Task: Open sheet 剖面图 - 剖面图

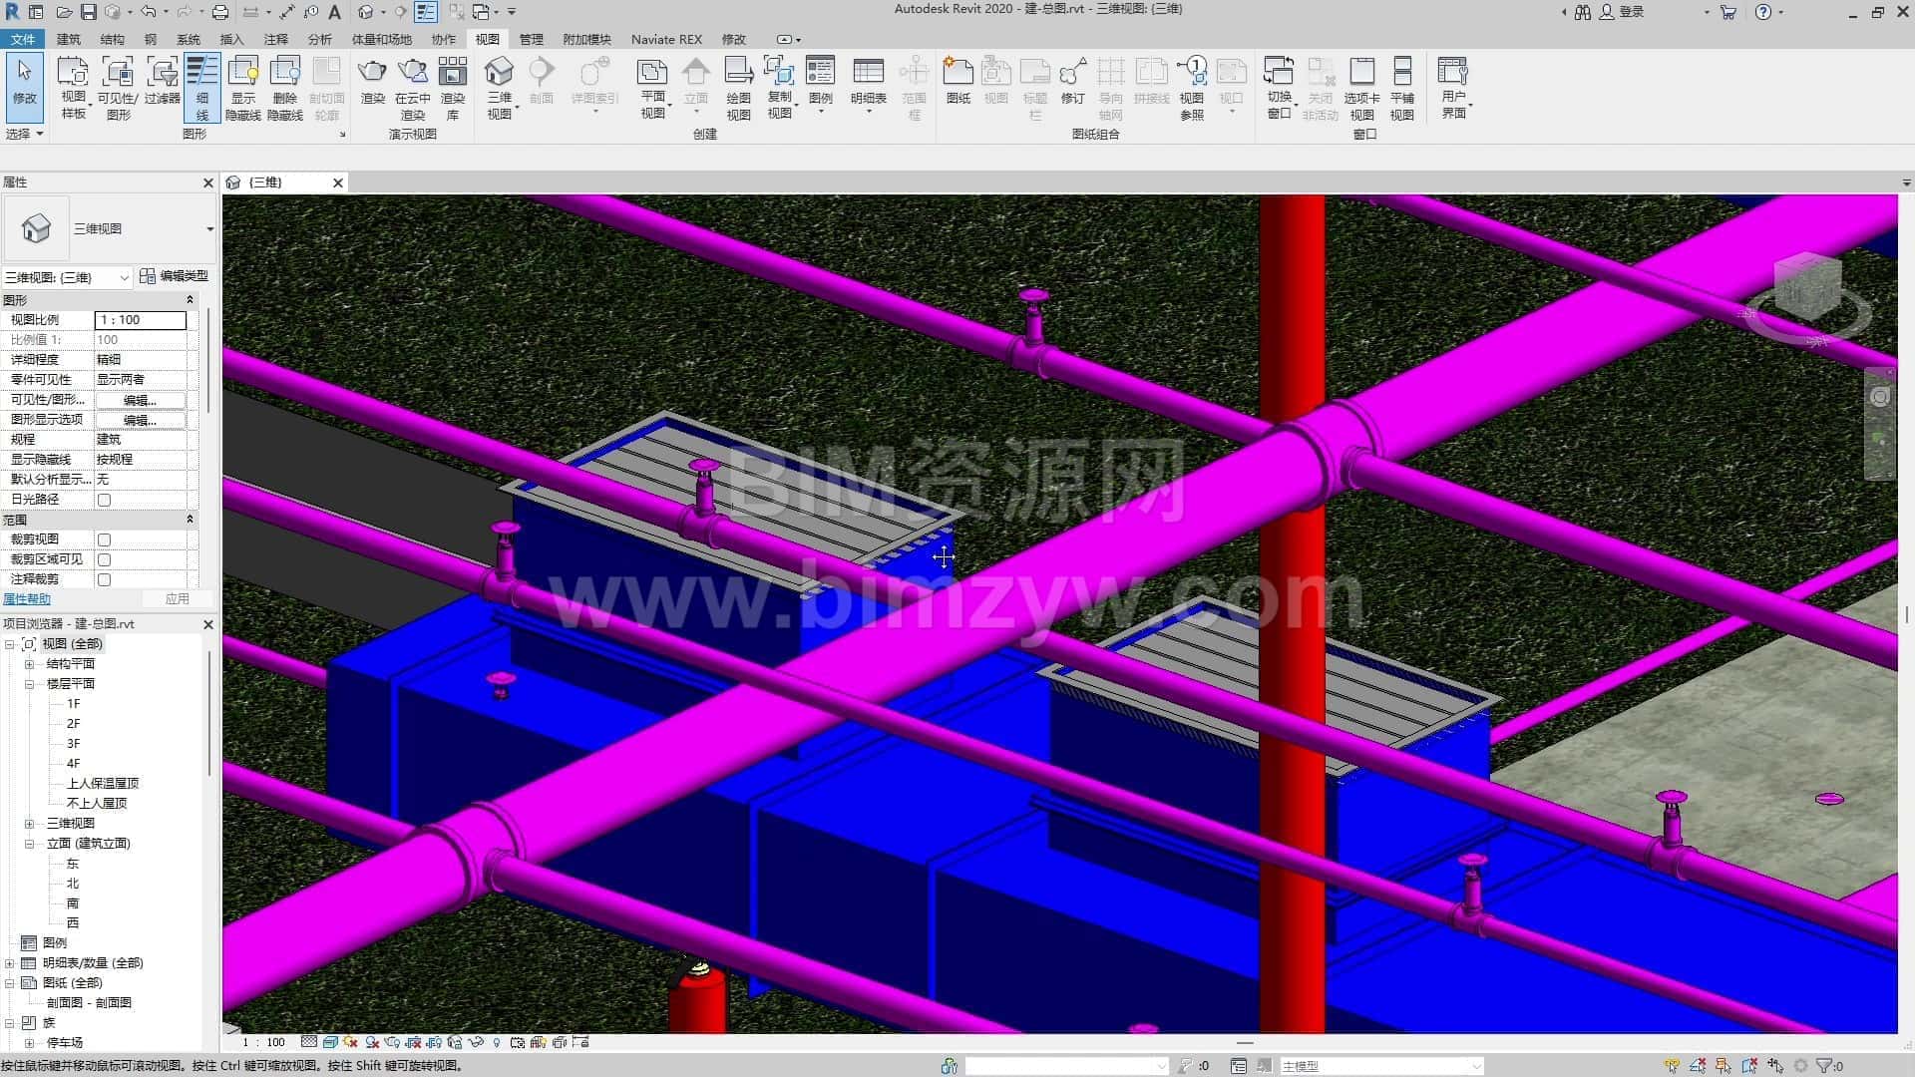Action: click(x=89, y=1003)
